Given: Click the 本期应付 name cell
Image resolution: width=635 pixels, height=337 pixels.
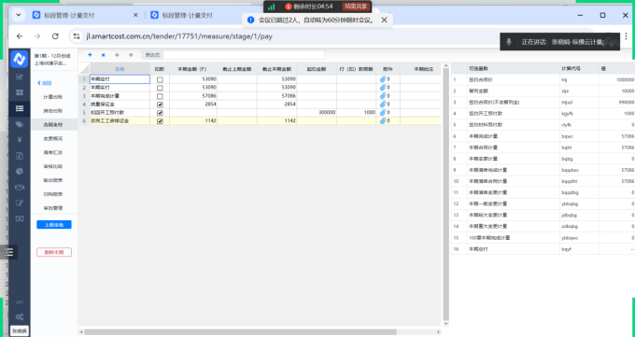Looking at the screenshot, I should pyautogui.click(x=120, y=79).
